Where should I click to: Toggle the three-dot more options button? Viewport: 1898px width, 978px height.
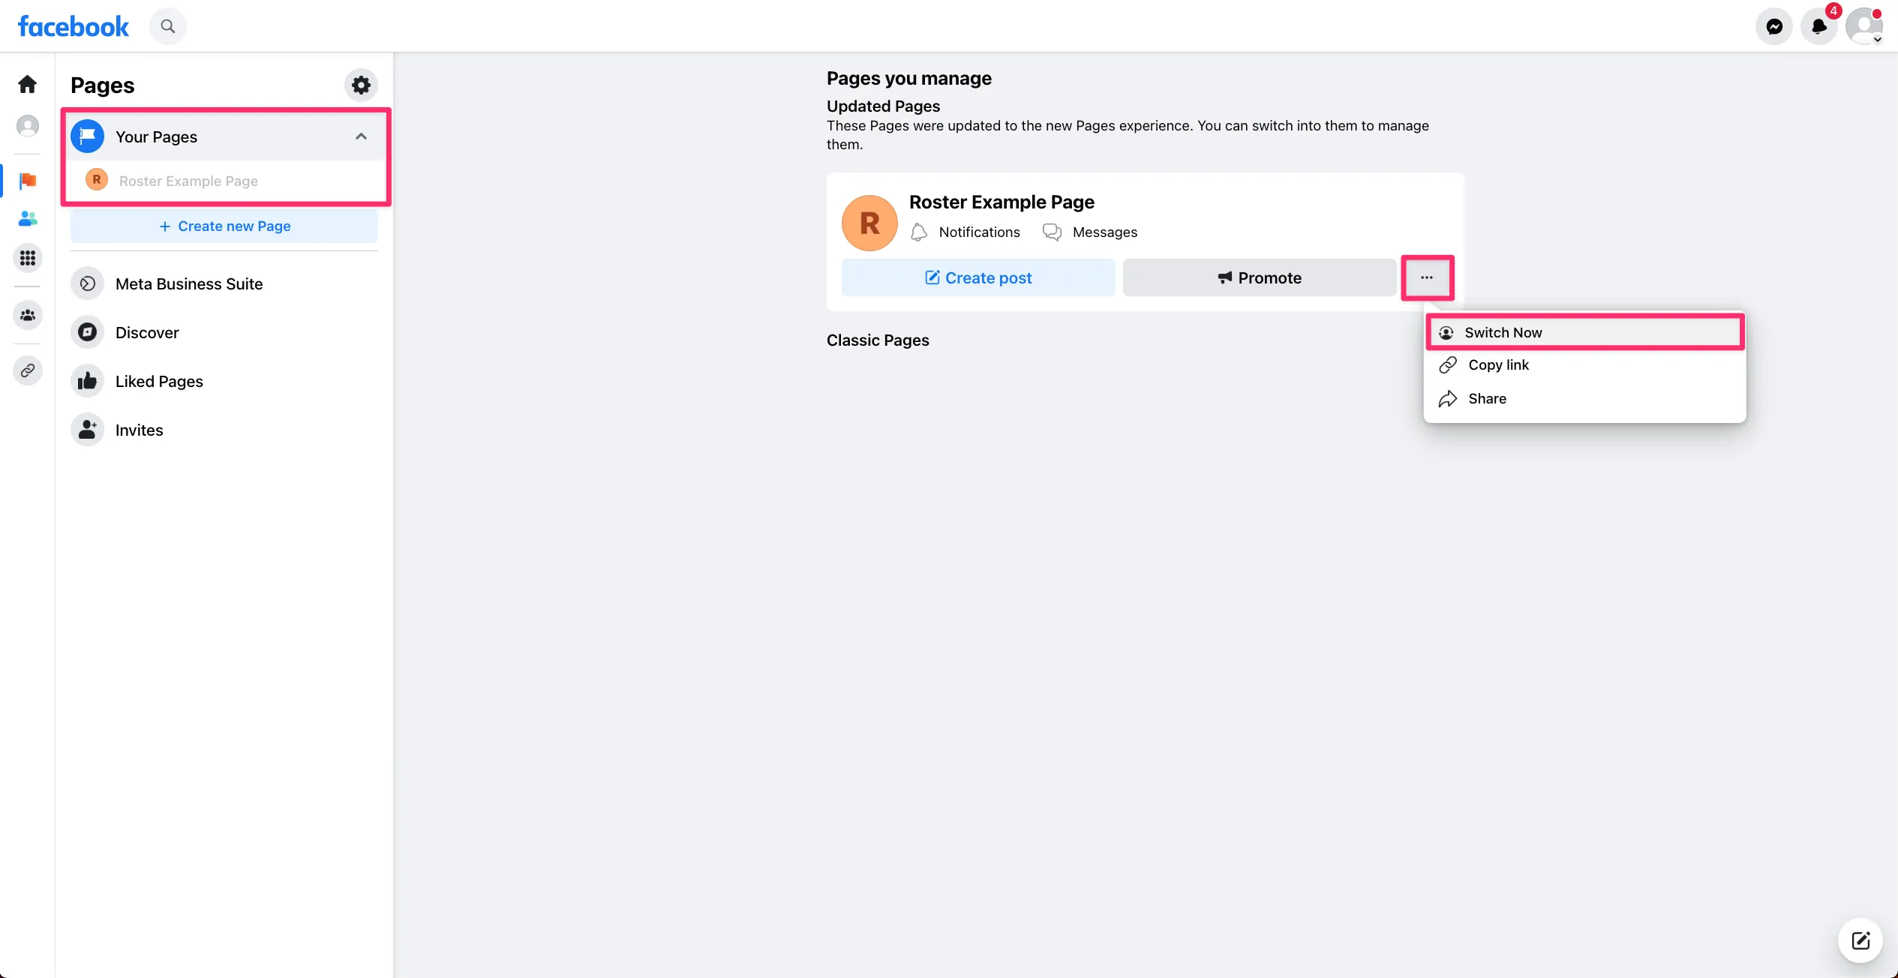click(1427, 277)
